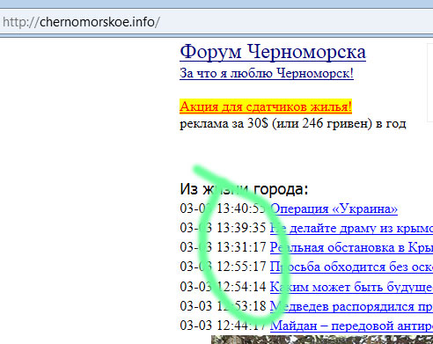Click the Из жизни города heading

(x=244, y=189)
